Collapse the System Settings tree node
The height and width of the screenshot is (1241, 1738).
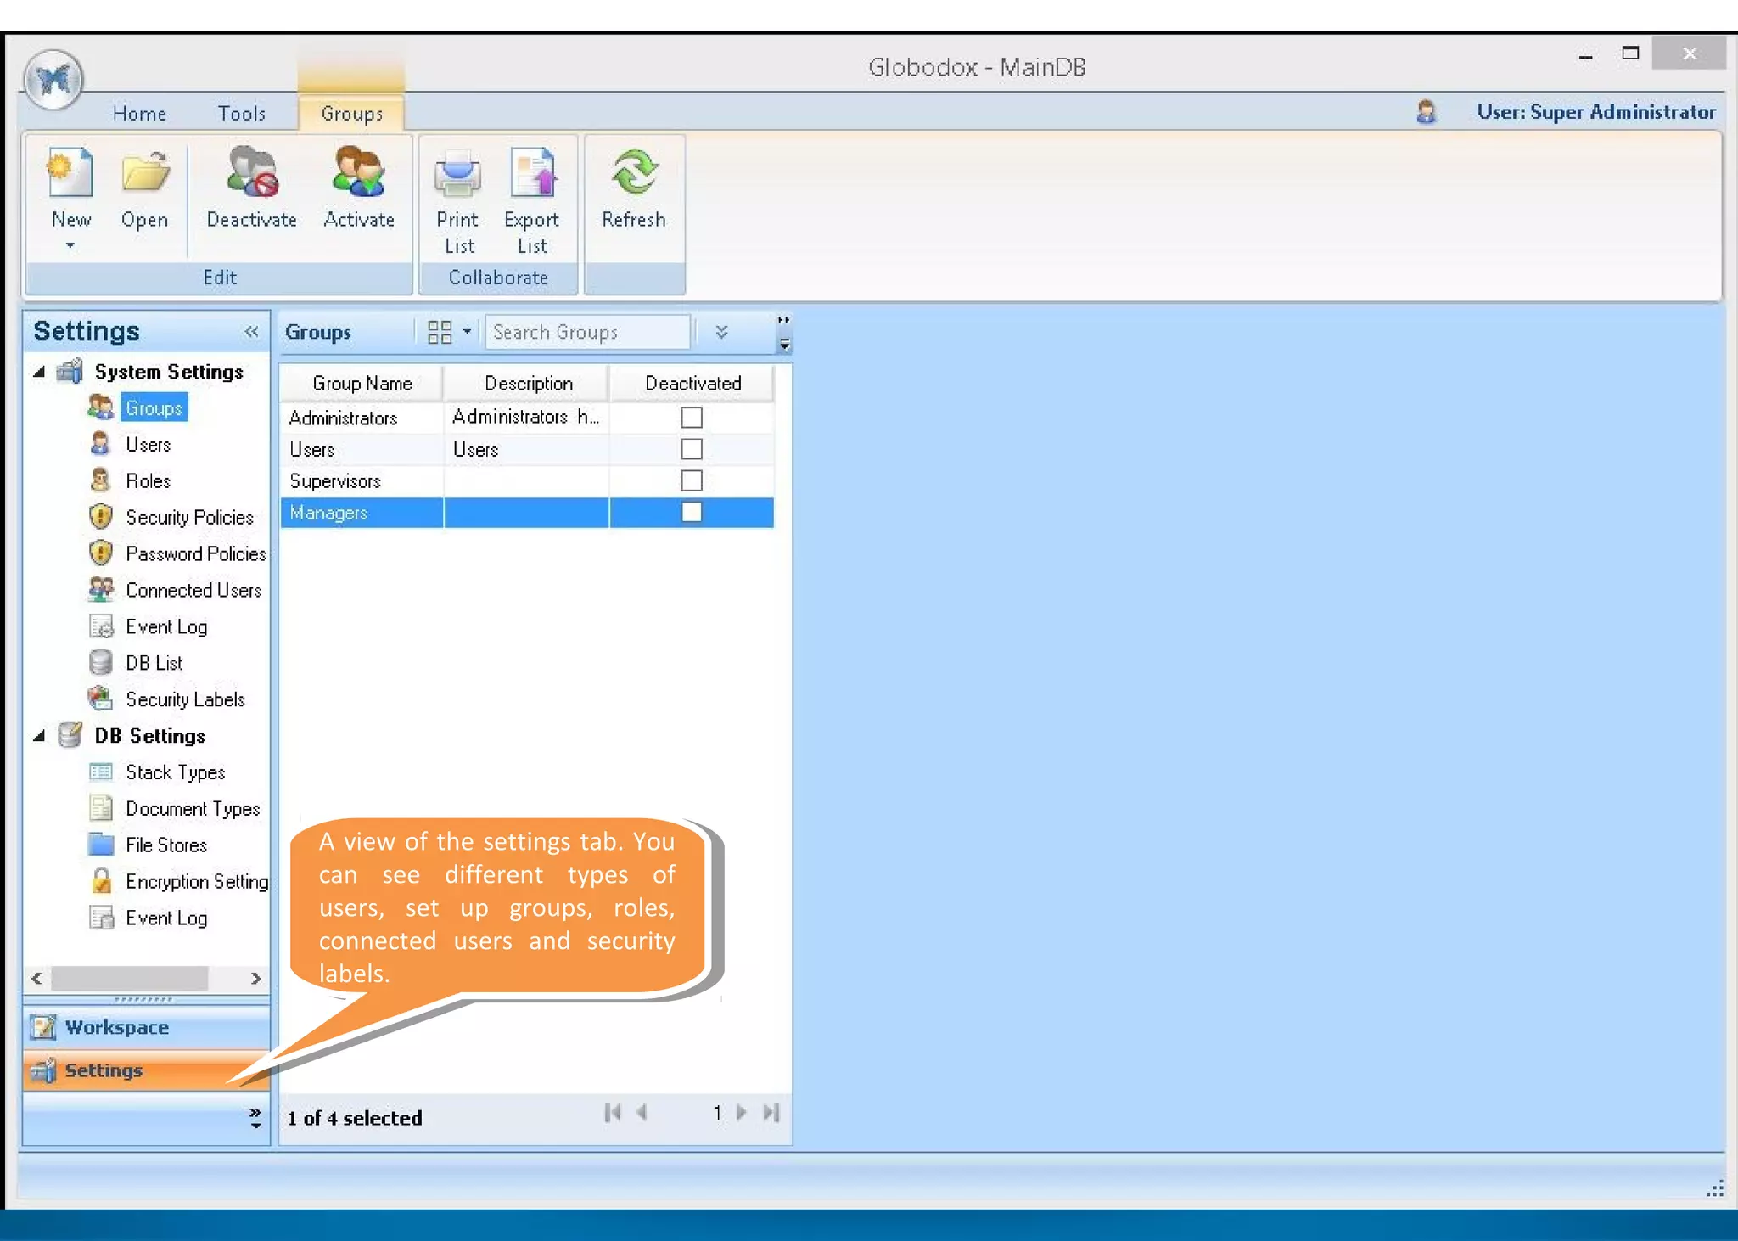39,372
